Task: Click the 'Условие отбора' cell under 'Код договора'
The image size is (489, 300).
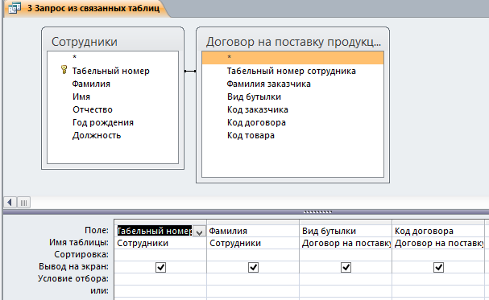Action: pos(438,279)
